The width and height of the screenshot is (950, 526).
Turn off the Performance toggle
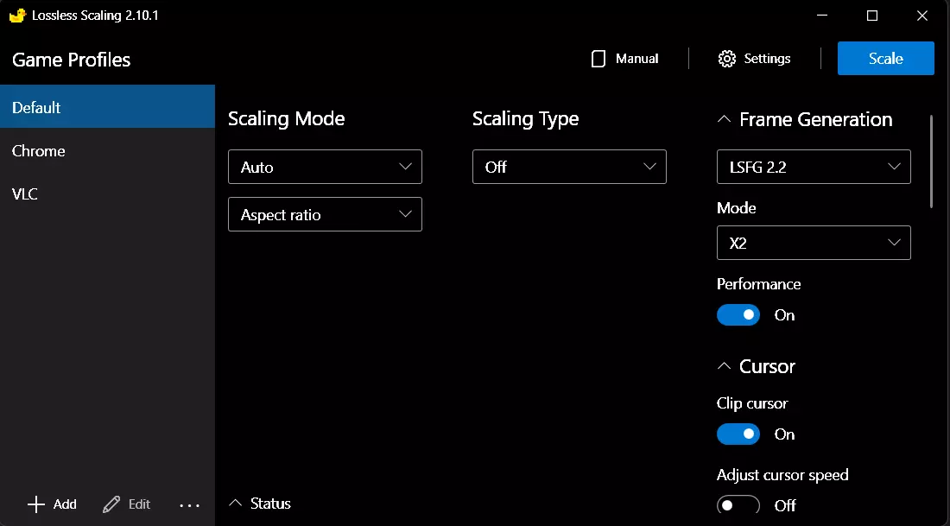738,315
